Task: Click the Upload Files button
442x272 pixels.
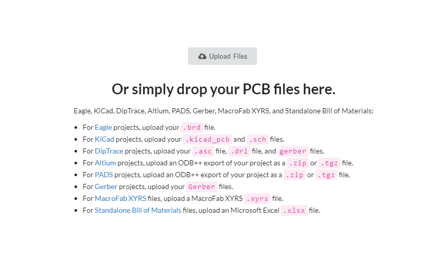Action: pyautogui.click(x=223, y=56)
